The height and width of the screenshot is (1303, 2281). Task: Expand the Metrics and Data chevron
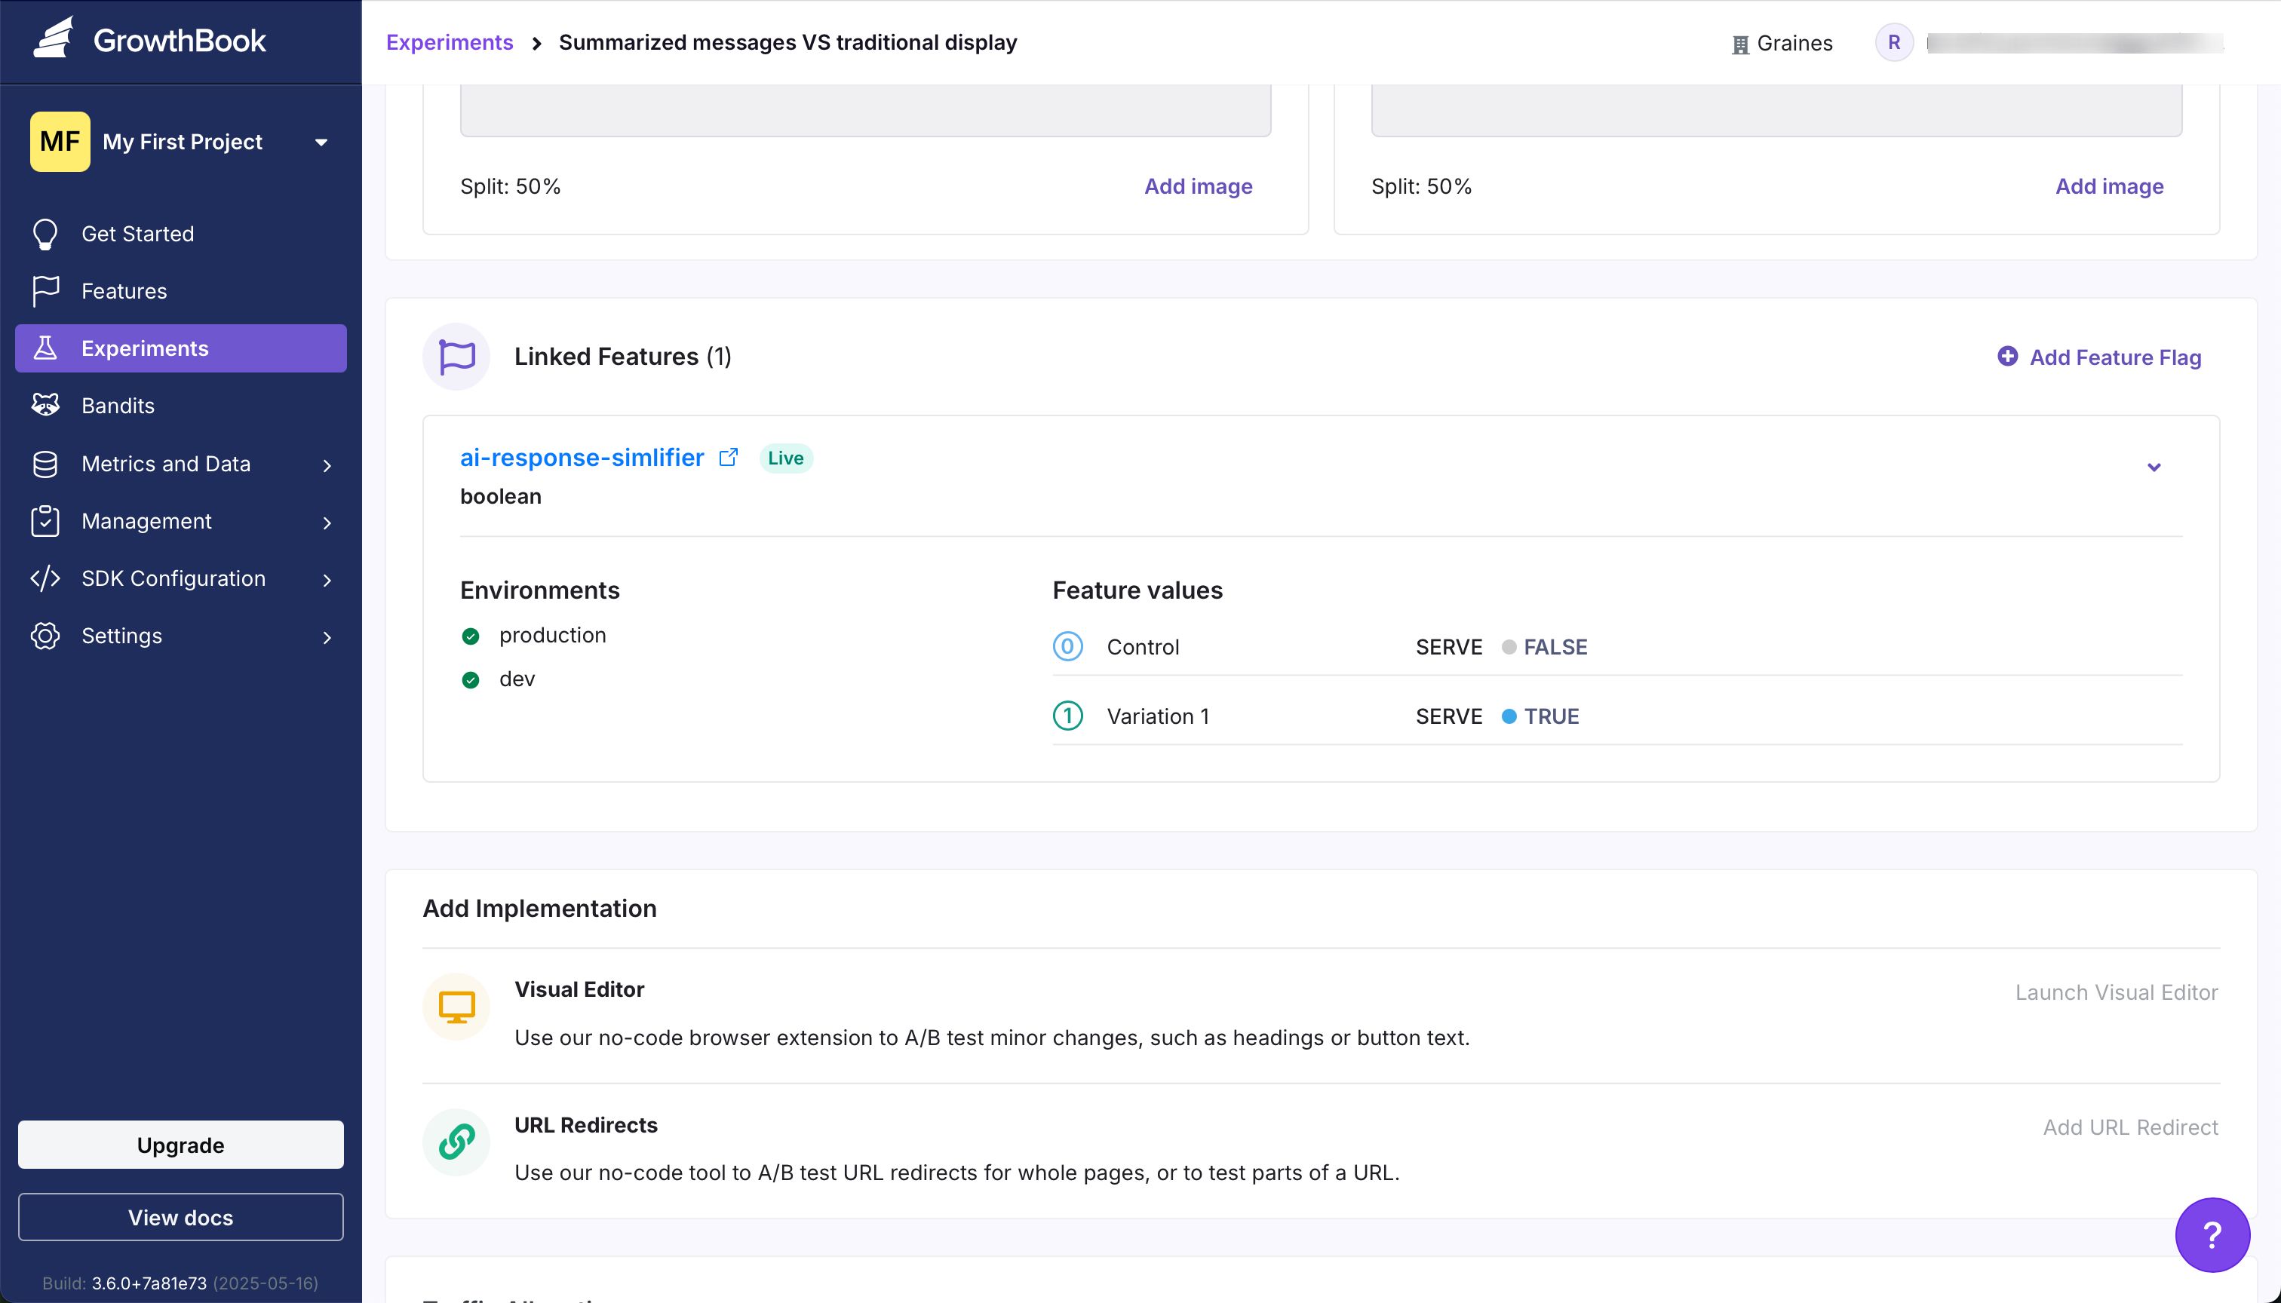point(327,465)
